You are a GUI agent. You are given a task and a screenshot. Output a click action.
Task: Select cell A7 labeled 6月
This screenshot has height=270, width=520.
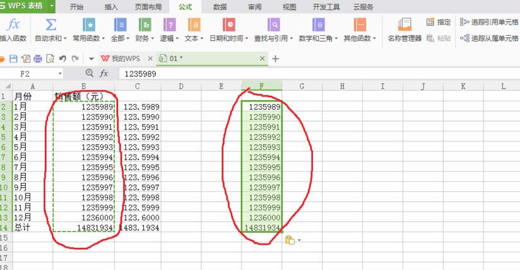[33, 157]
